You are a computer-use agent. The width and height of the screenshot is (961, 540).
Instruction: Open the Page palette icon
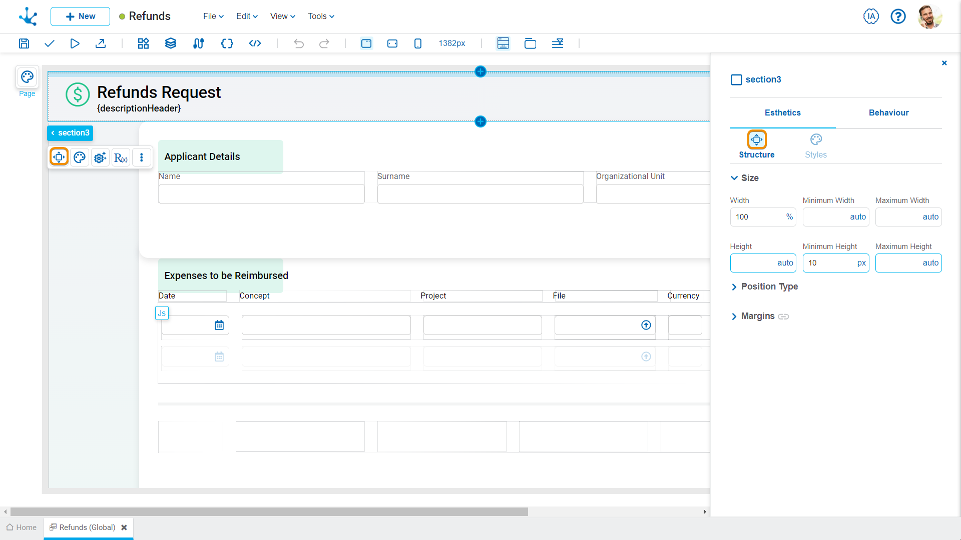click(27, 77)
